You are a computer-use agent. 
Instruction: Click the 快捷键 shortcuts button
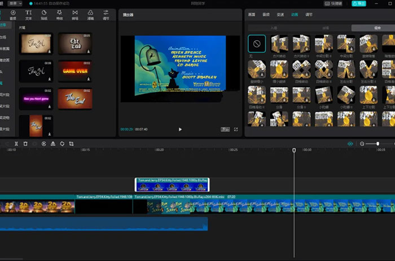pos(333,3)
